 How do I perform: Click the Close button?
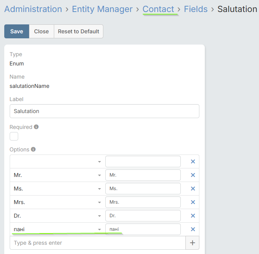41,31
